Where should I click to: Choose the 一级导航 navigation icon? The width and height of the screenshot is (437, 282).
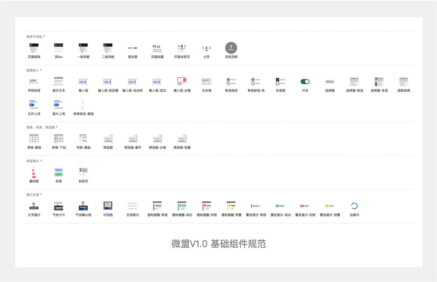coord(83,48)
